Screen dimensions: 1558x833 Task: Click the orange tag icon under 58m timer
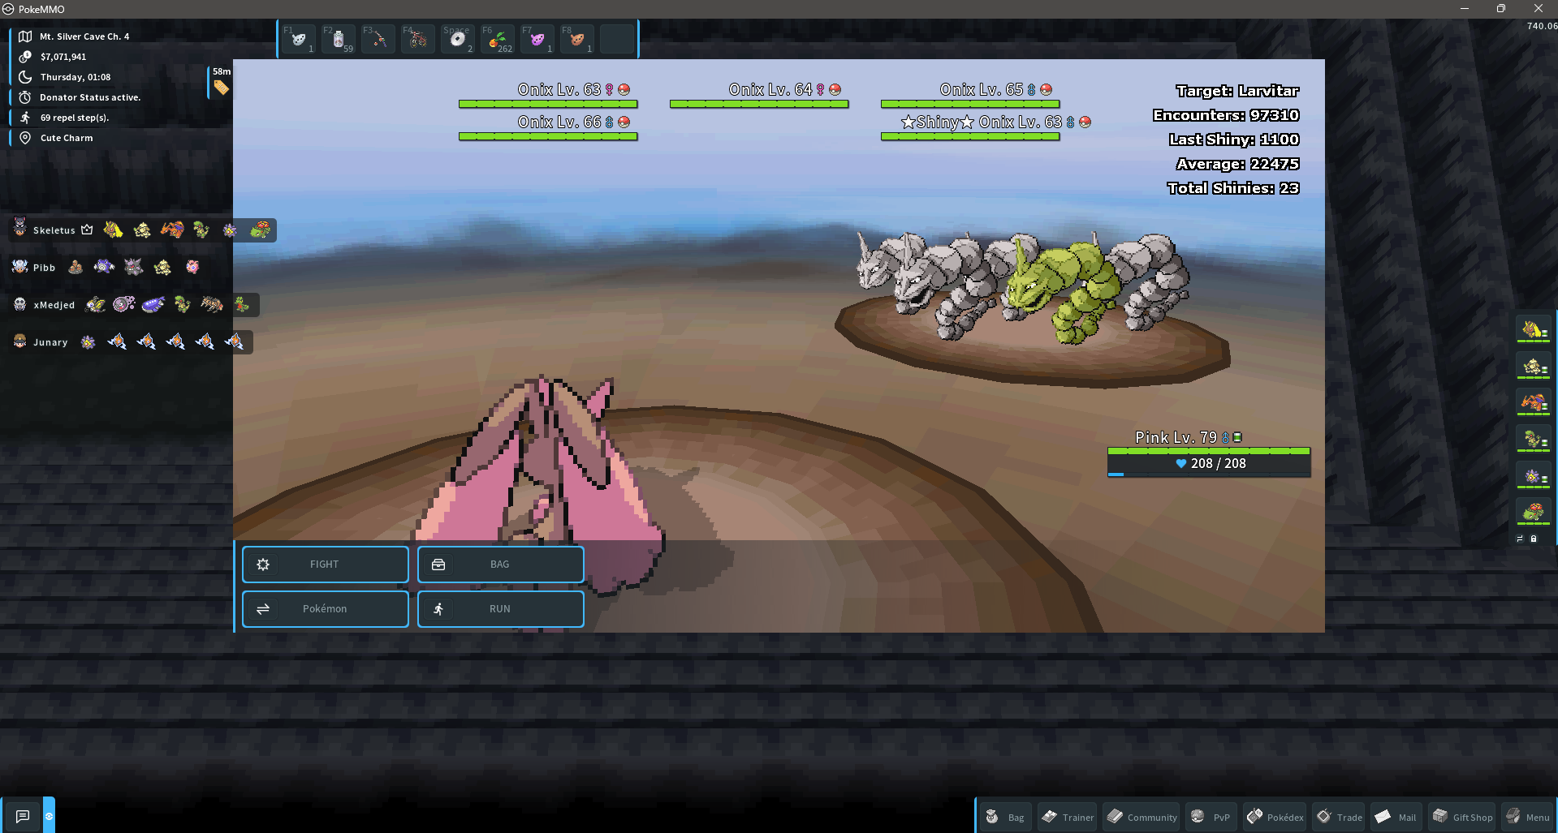click(221, 88)
